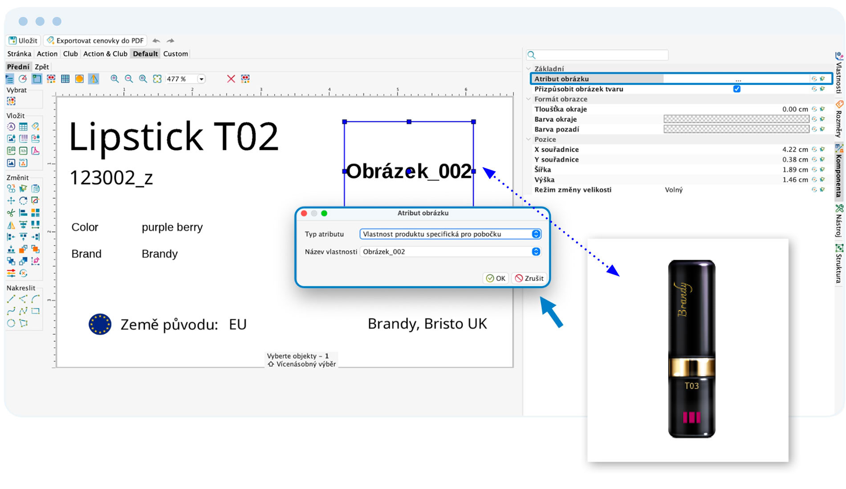Click the red X delete icon in toolbar

point(231,79)
